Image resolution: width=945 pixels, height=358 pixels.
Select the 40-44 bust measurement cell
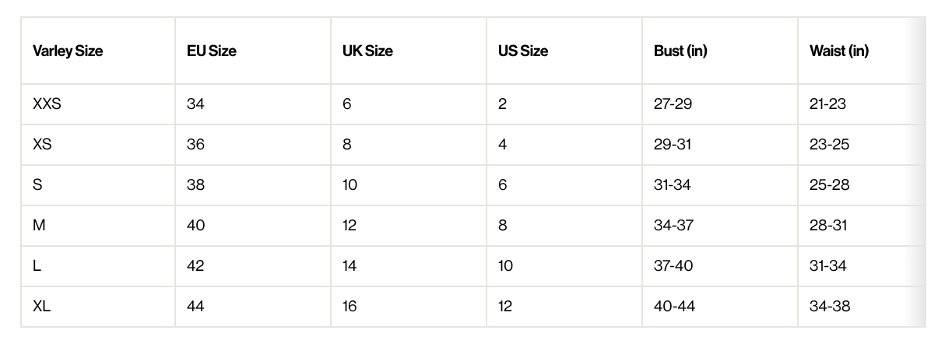click(x=674, y=307)
